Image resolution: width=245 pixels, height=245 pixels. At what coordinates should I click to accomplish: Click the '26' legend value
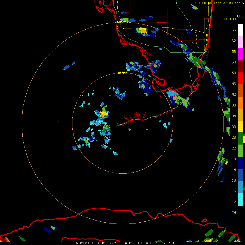(234, 137)
